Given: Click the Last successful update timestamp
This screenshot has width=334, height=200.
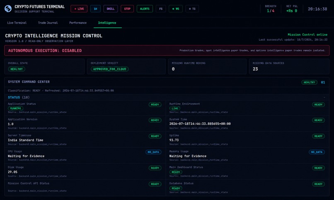Looking at the screenshot, I should (293, 40).
